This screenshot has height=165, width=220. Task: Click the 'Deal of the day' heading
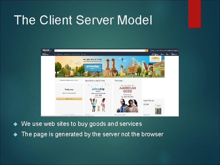tap(148, 101)
